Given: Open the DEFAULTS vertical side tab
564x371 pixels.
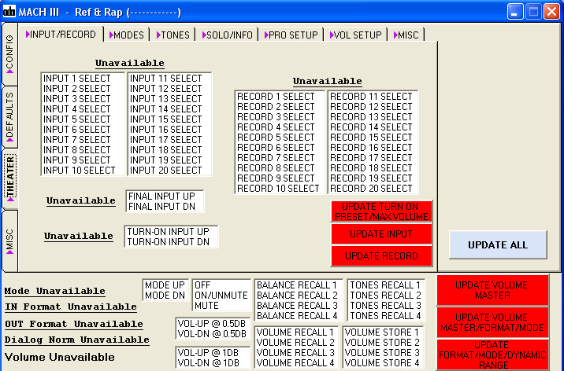Looking at the screenshot, I should [9, 116].
